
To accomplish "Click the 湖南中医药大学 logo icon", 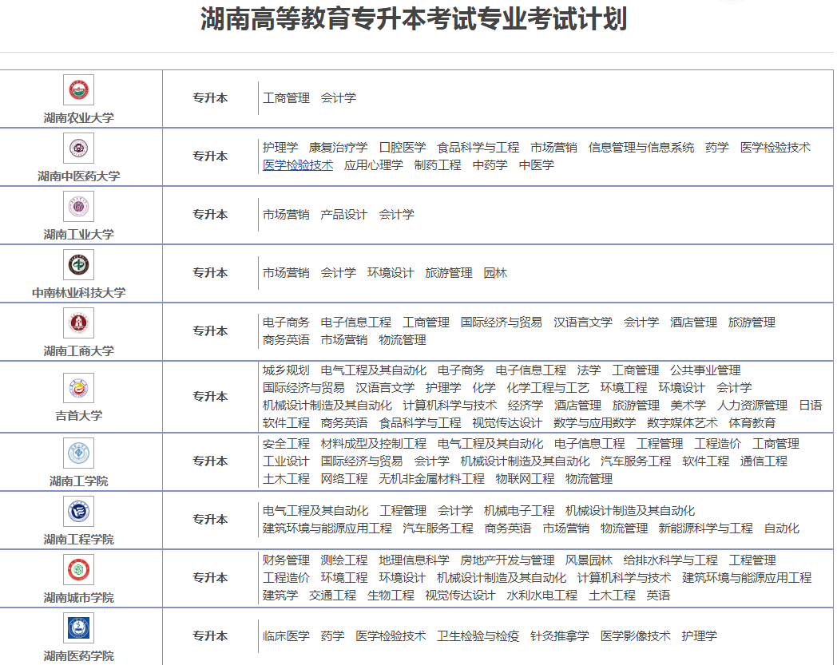I will pos(78,148).
